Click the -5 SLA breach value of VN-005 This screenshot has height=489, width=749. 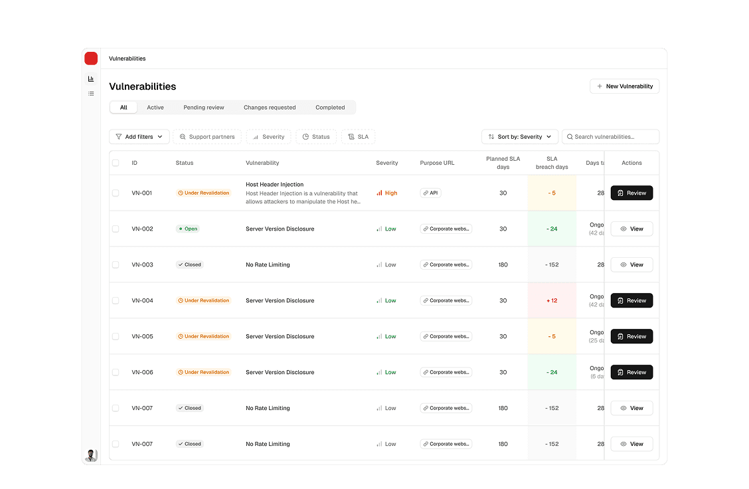(x=552, y=336)
